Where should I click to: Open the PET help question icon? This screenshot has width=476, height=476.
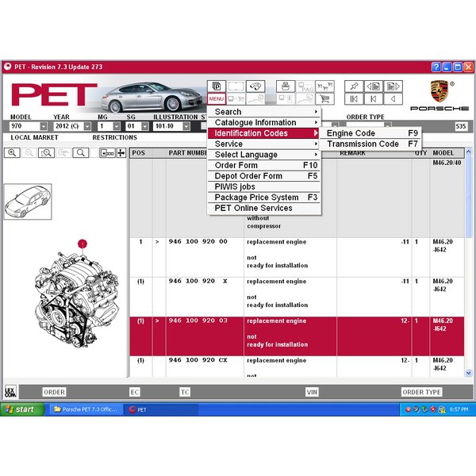[x=436, y=67]
